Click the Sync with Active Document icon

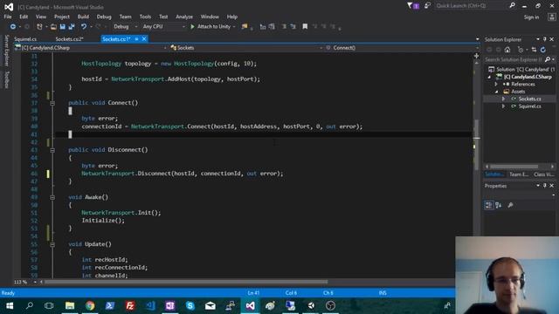pyautogui.click(x=534, y=50)
